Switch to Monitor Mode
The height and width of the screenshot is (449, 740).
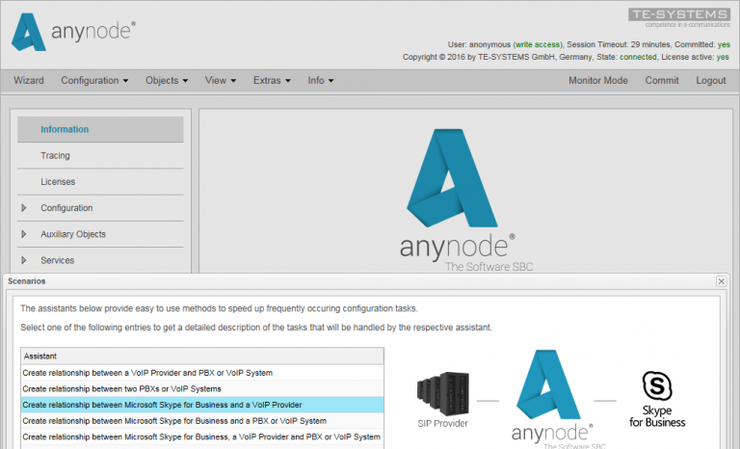[598, 80]
